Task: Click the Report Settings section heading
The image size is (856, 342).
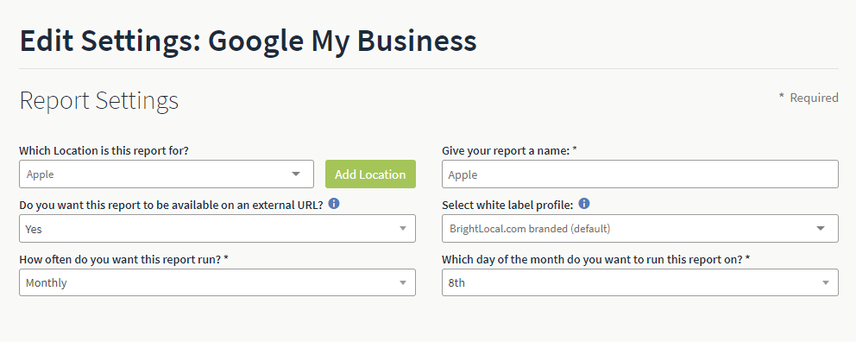Action: coord(99,100)
